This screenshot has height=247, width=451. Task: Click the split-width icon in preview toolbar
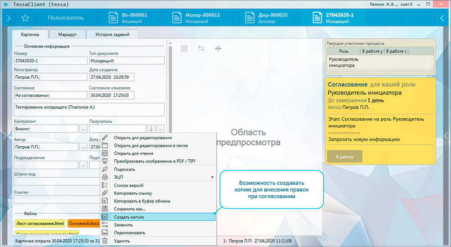coord(218,49)
